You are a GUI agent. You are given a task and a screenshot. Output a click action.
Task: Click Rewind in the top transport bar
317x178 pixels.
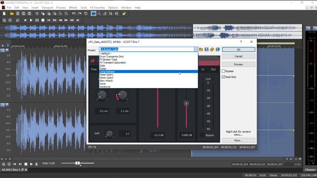click(x=60, y=20)
